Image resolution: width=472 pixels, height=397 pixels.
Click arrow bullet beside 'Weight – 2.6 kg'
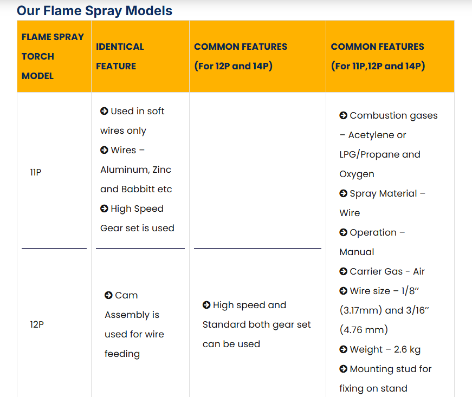(x=343, y=349)
